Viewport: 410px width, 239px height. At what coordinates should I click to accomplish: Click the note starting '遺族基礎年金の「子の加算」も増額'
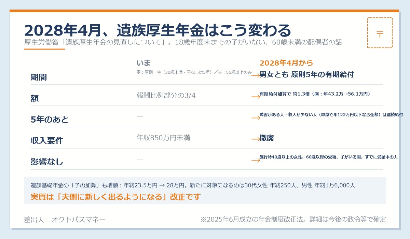(193, 185)
